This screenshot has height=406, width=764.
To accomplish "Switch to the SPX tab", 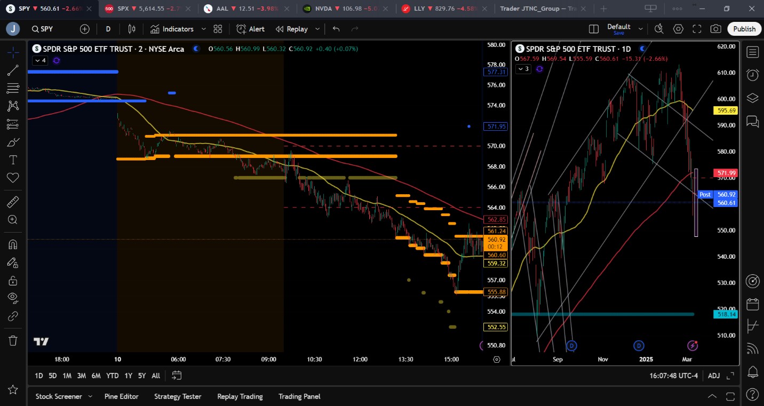I will click(147, 9).
